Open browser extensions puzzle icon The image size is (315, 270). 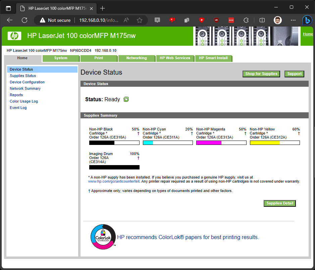pos(246,20)
